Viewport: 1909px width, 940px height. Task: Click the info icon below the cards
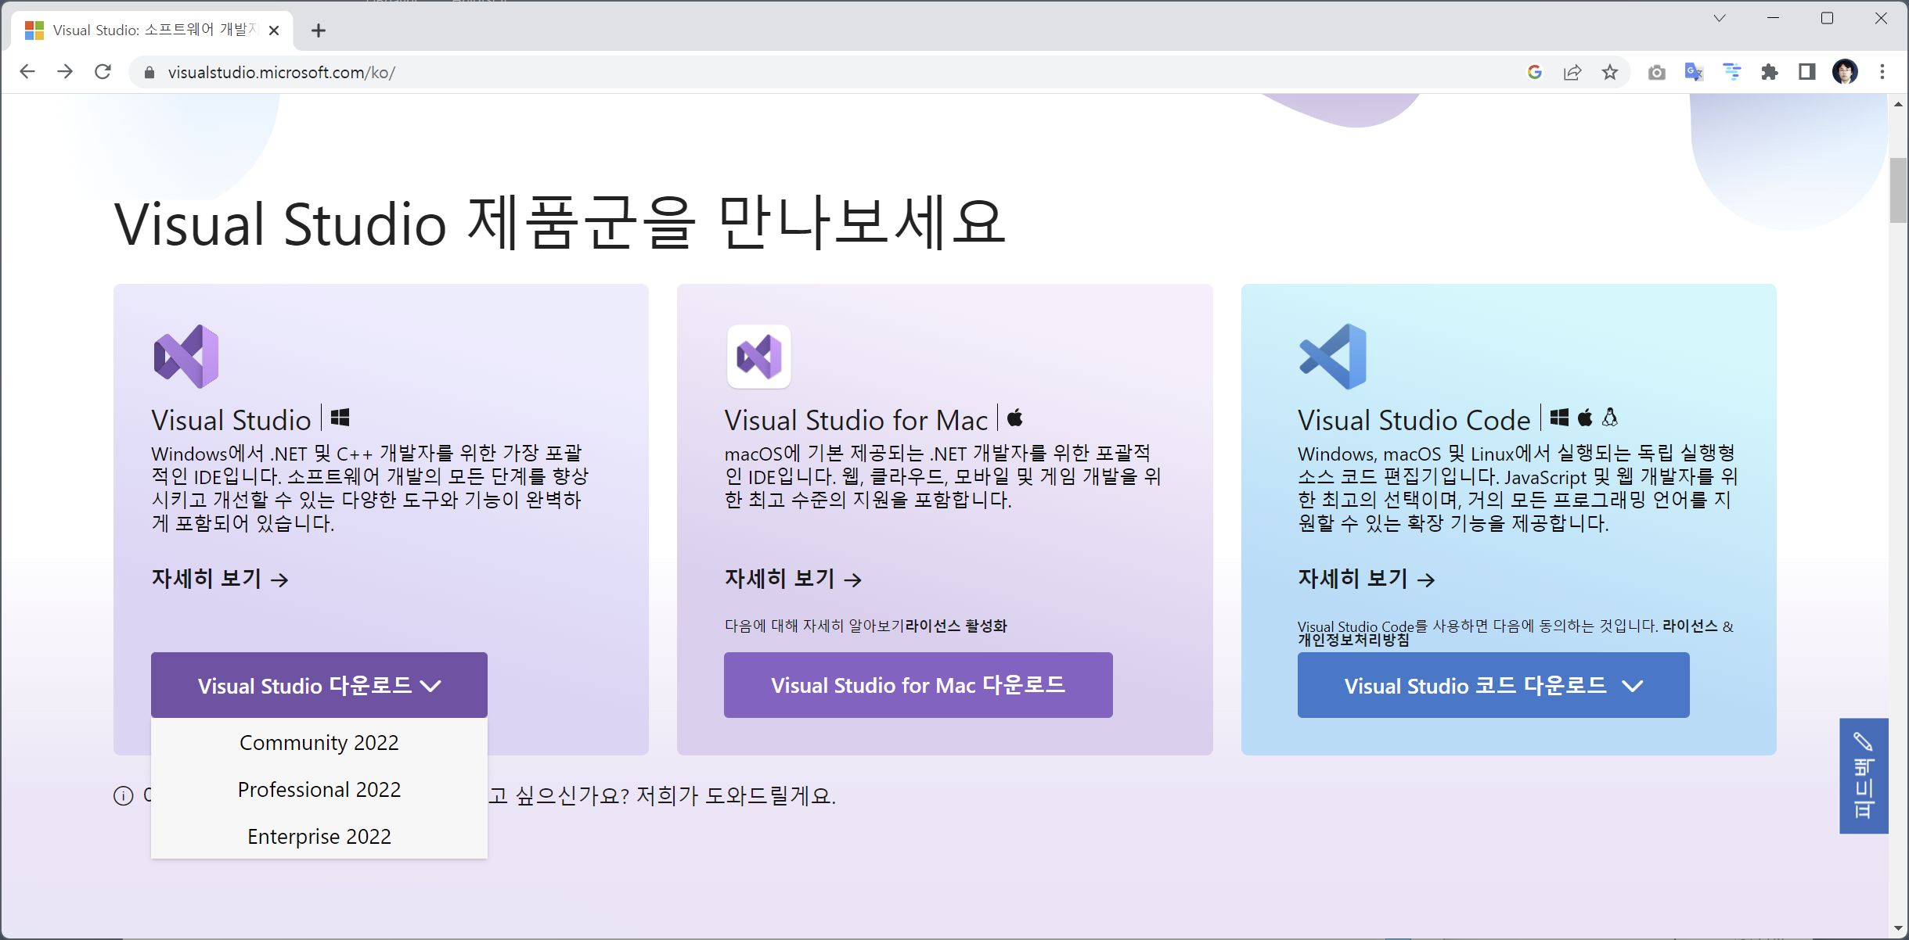click(x=124, y=796)
